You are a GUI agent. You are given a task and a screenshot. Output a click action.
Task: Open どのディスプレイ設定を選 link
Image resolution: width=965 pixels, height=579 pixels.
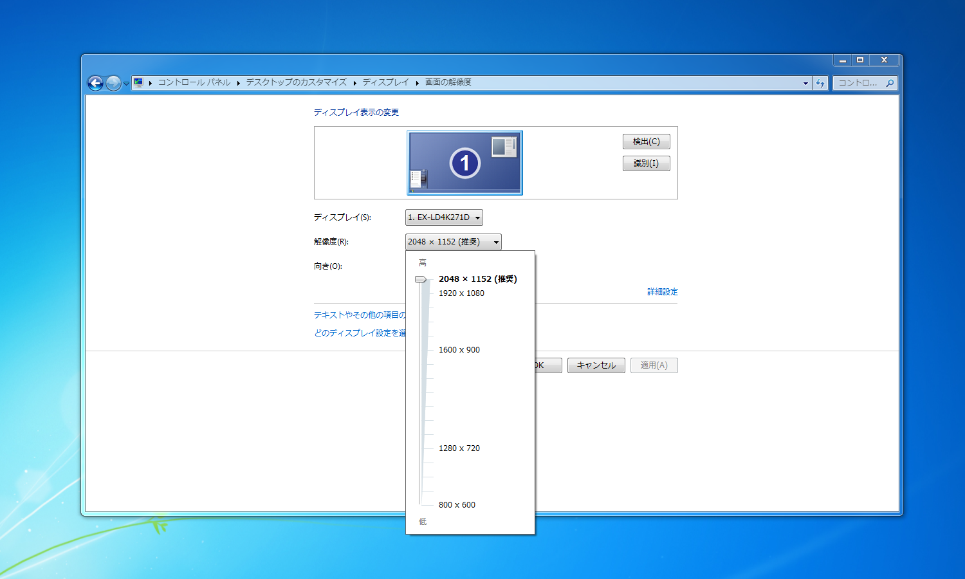point(360,333)
